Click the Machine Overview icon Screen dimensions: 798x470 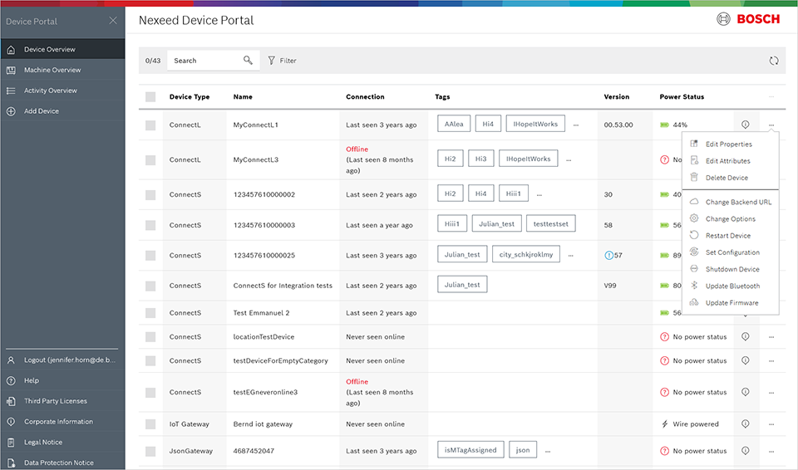tap(11, 71)
